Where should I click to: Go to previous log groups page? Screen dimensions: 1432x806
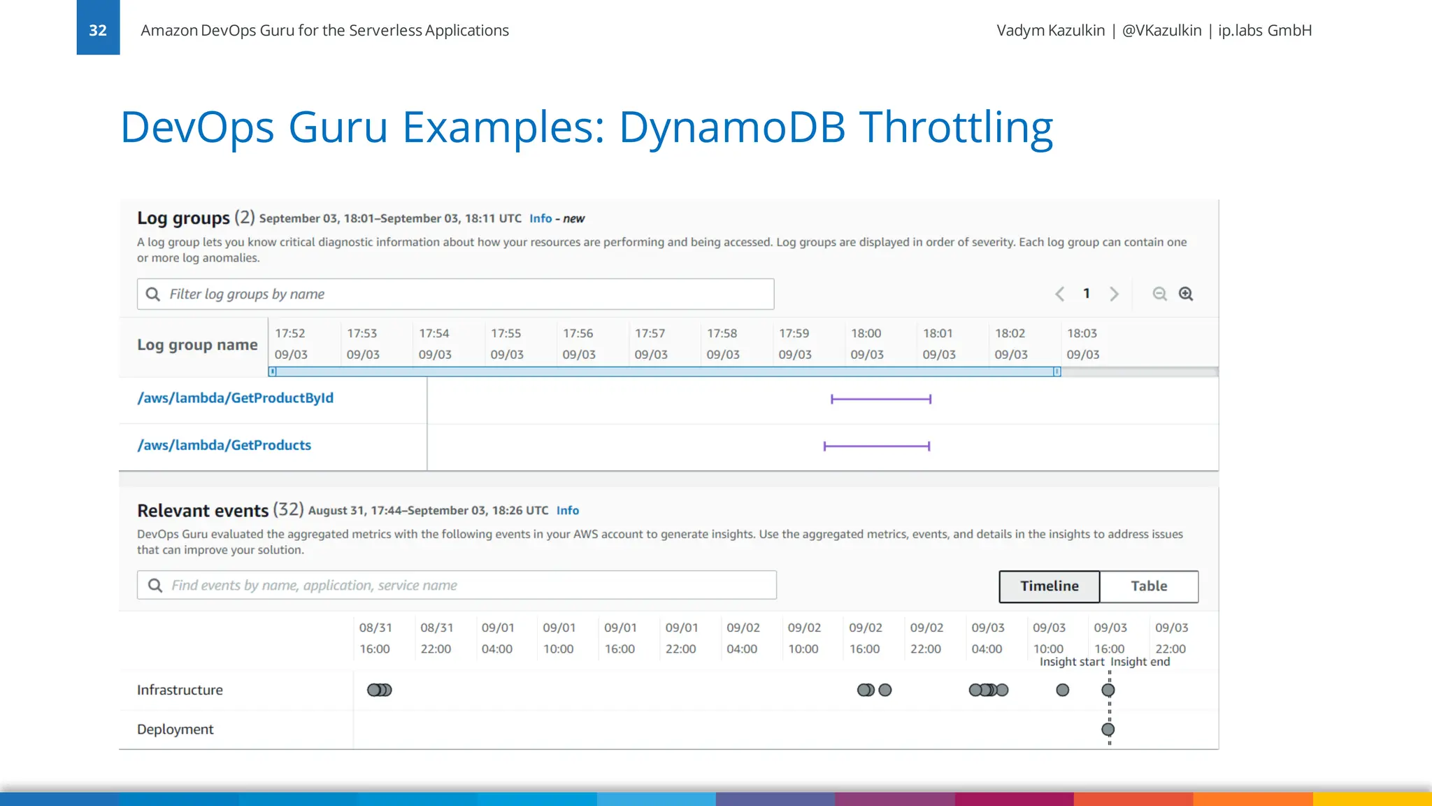click(1060, 294)
